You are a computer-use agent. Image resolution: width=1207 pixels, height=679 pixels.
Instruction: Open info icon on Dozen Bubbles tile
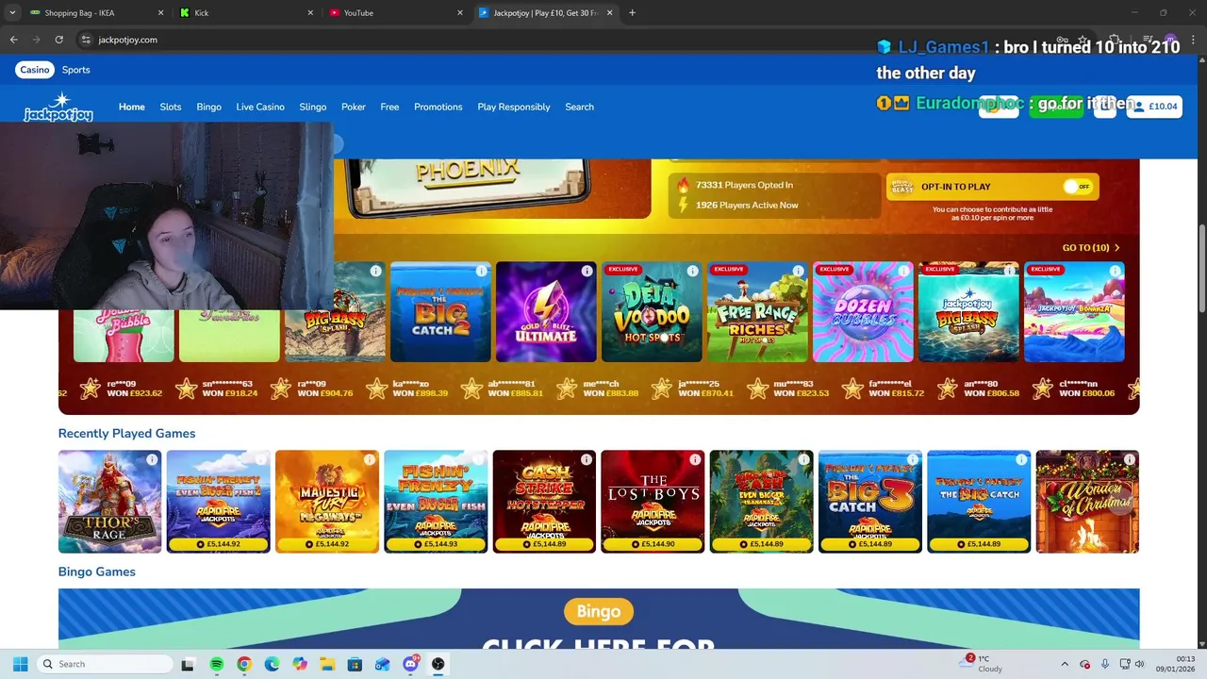tap(903, 271)
